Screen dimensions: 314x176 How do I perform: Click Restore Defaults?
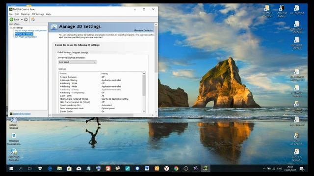143,30
